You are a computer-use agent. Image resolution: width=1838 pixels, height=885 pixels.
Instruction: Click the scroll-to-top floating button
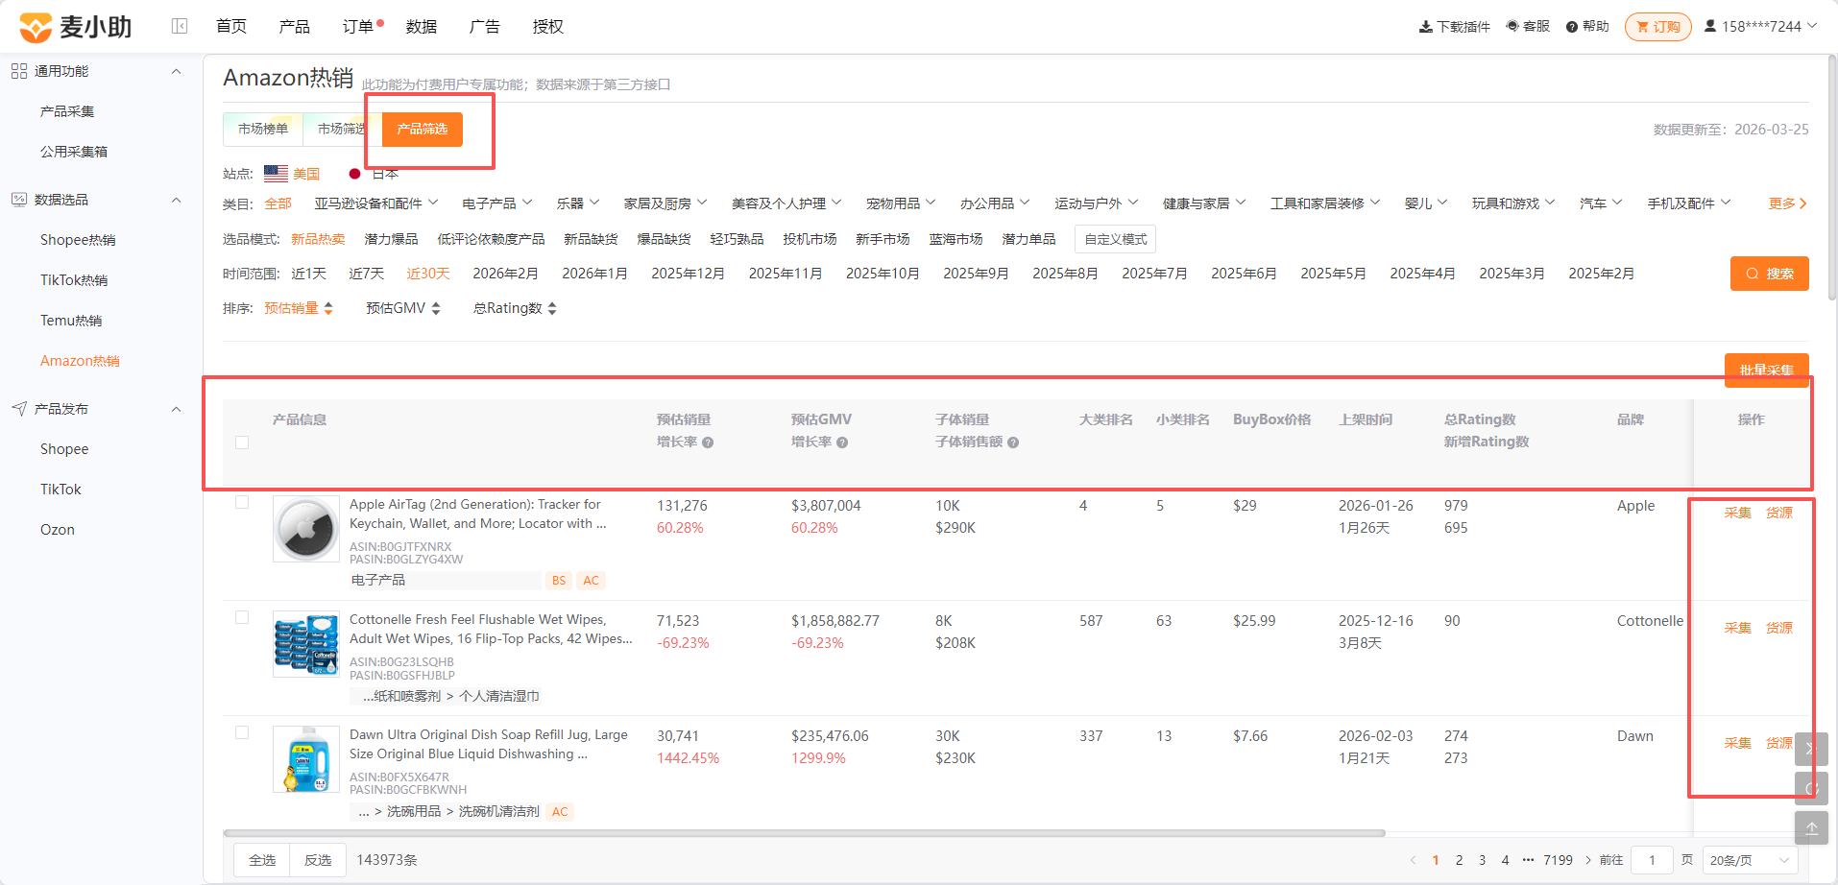pos(1811,827)
